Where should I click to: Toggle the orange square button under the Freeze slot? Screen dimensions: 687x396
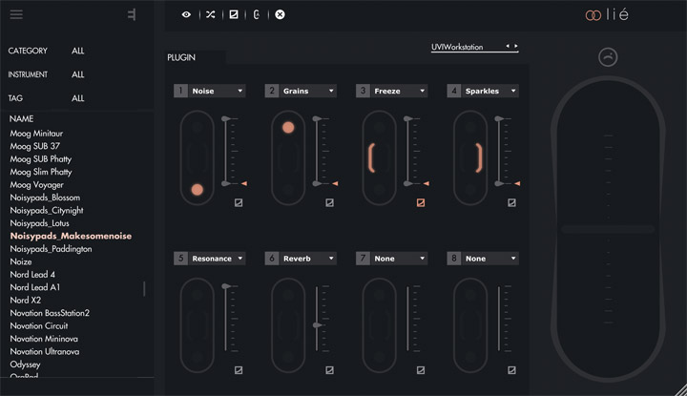[x=421, y=202]
